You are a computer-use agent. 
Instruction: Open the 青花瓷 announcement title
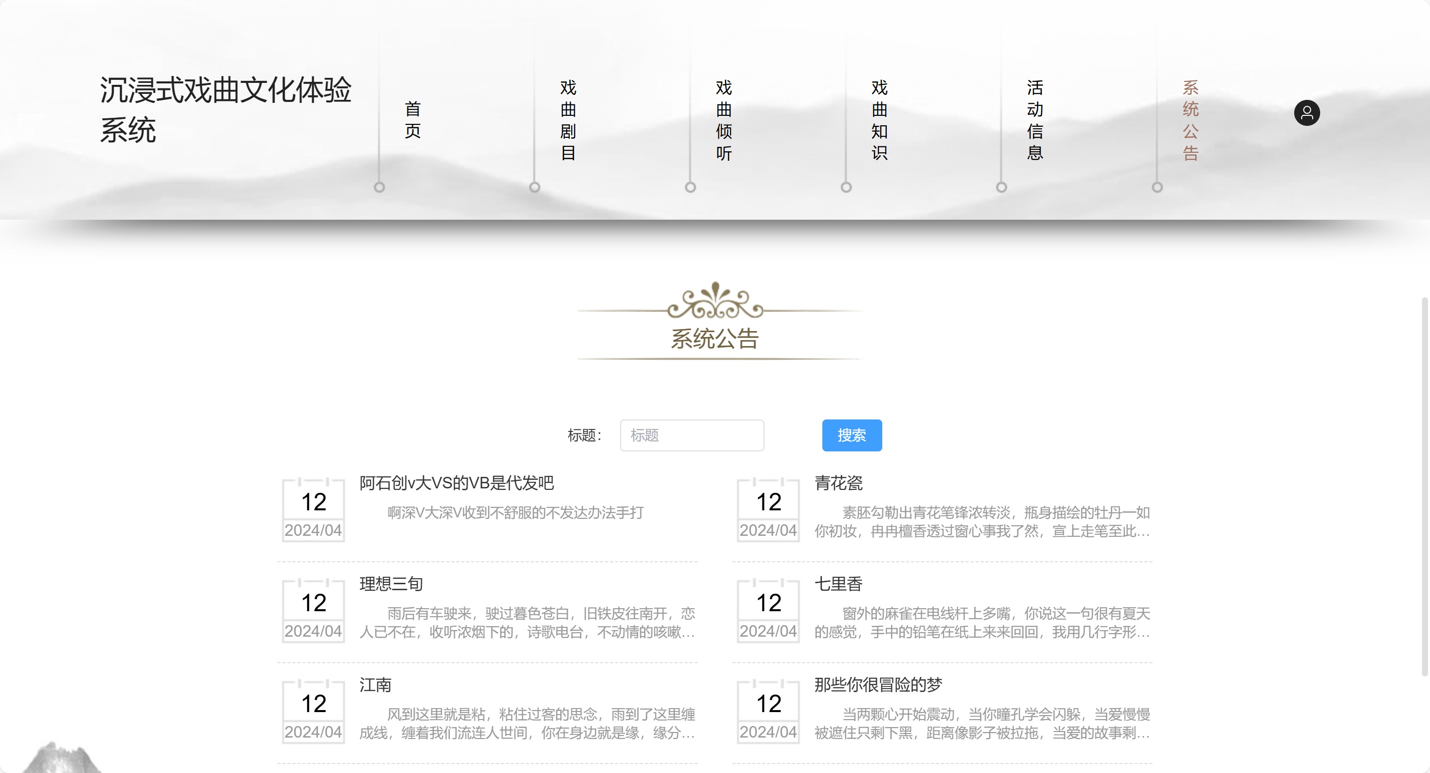pyautogui.click(x=838, y=483)
